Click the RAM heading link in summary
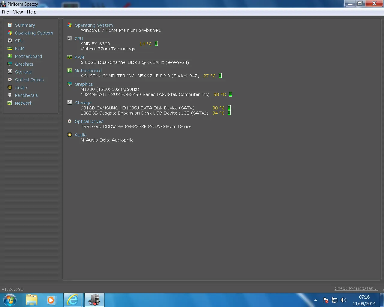The image size is (384, 307). click(x=79, y=57)
